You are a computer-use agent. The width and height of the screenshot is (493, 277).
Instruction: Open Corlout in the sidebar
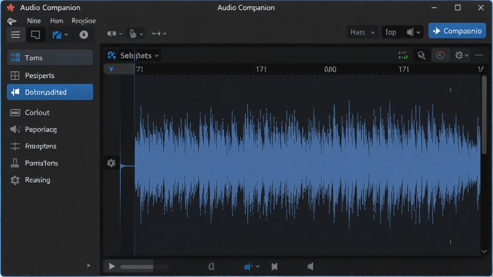click(50, 113)
